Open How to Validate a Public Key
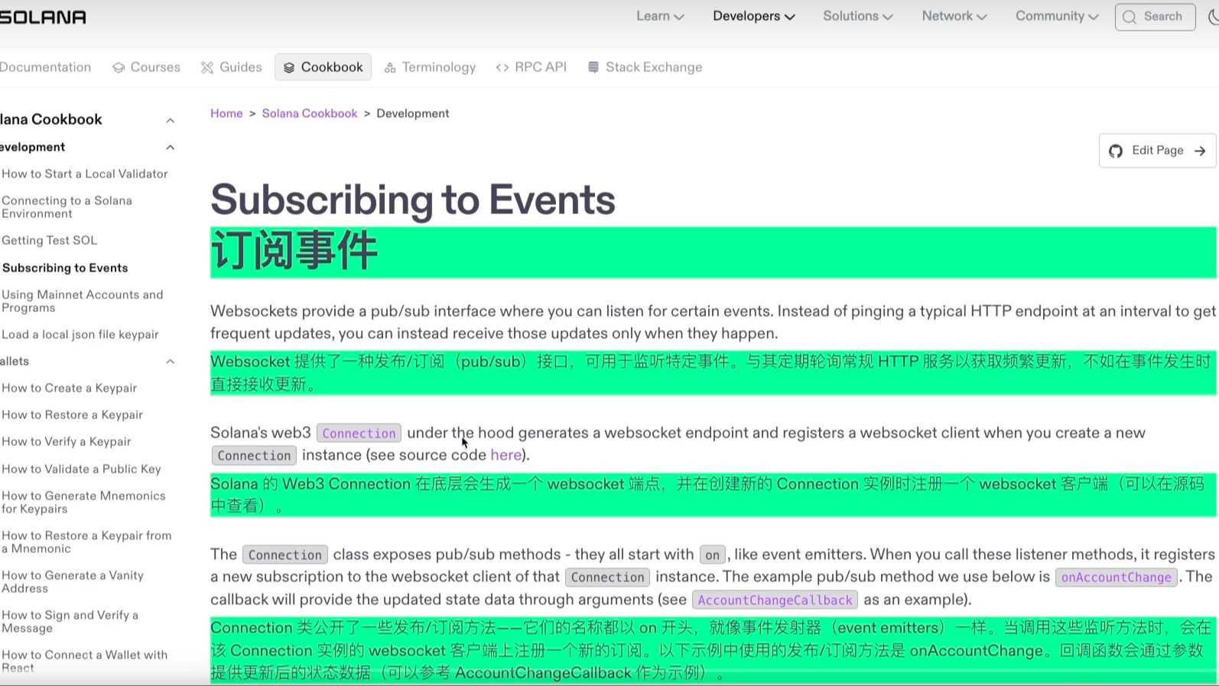This screenshot has width=1219, height=686. coord(81,469)
